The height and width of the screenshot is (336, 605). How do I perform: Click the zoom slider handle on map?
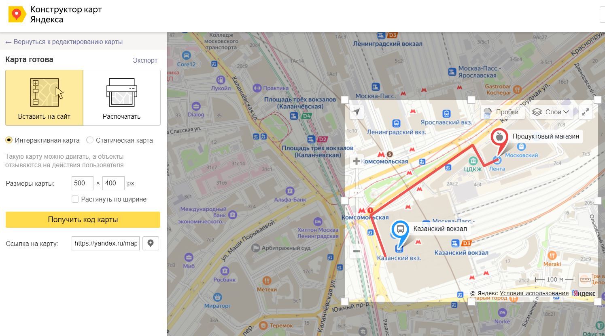(x=357, y=193)
